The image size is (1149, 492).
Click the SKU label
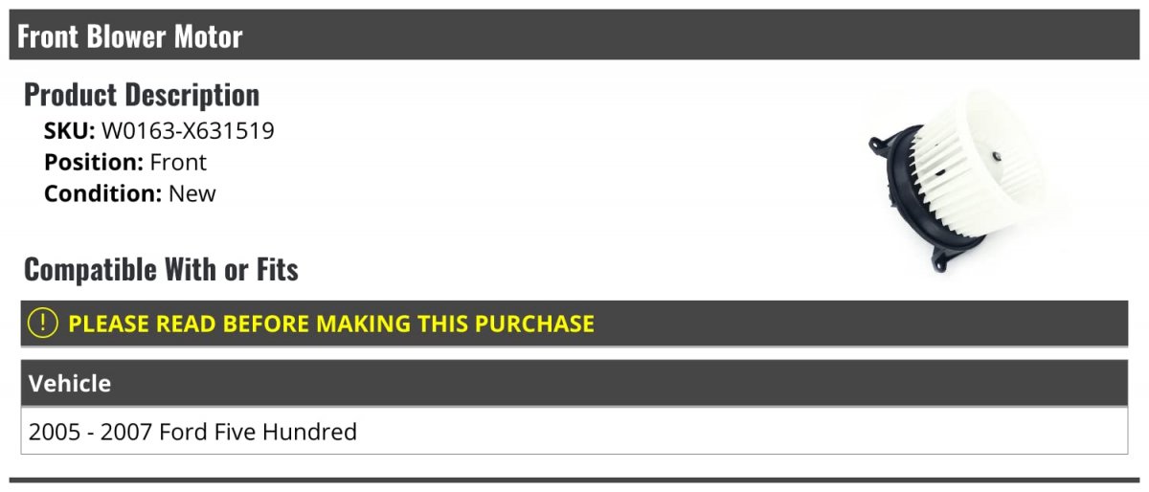[70, 132]
